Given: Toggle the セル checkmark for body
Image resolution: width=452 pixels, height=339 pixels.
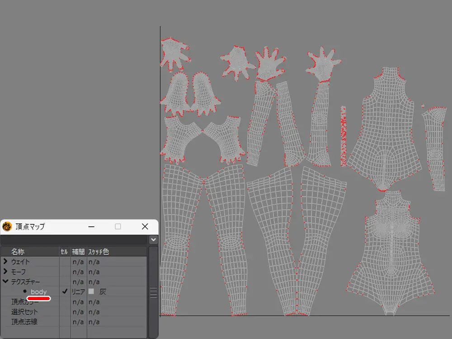Looking at the screenshot, I should click(65, 292).
